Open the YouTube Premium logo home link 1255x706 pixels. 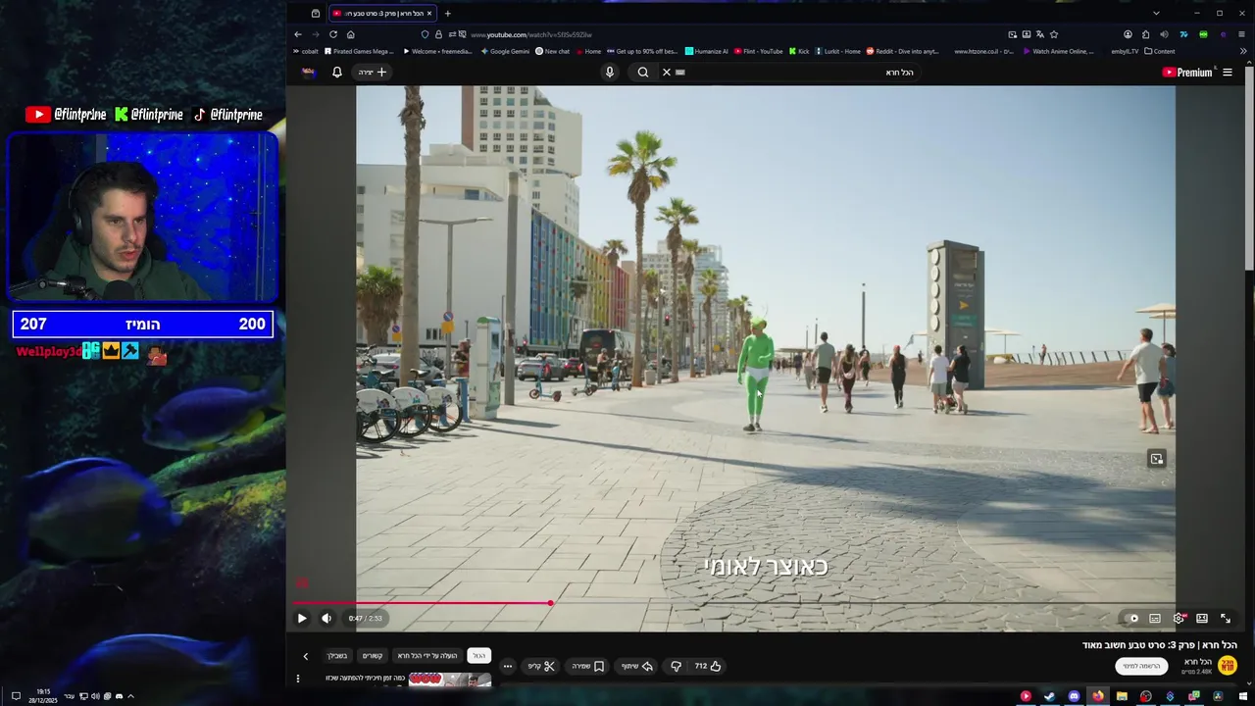point(1187,72)
